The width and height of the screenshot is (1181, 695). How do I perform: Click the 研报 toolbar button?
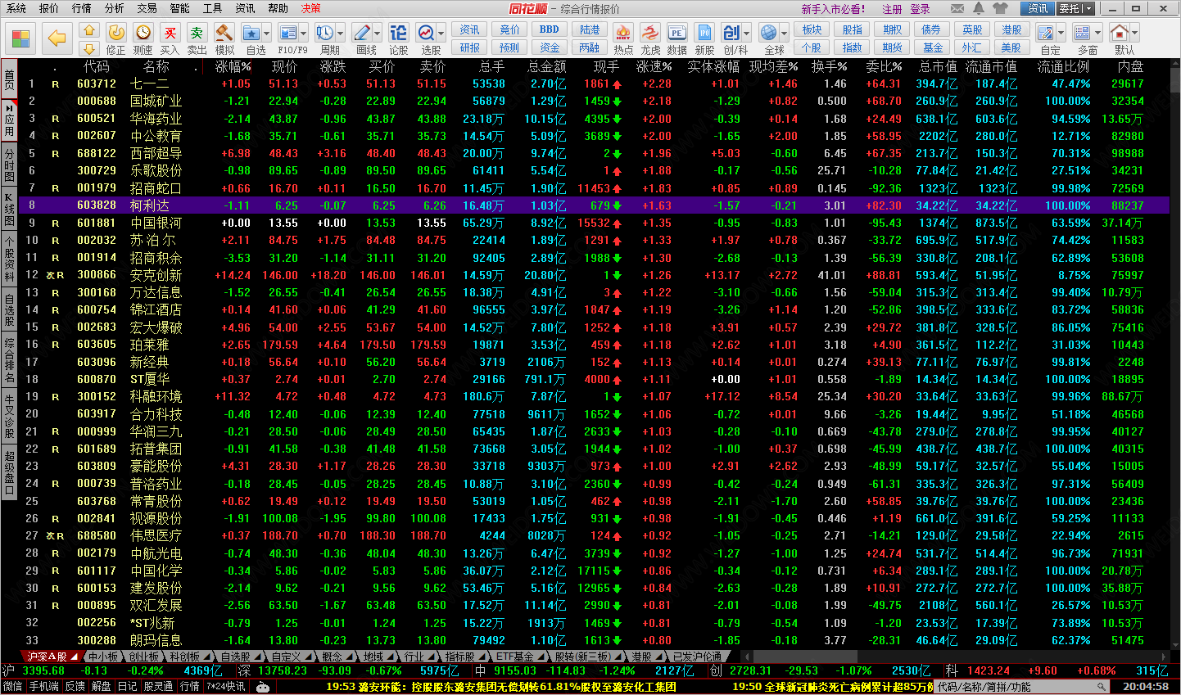470,47
